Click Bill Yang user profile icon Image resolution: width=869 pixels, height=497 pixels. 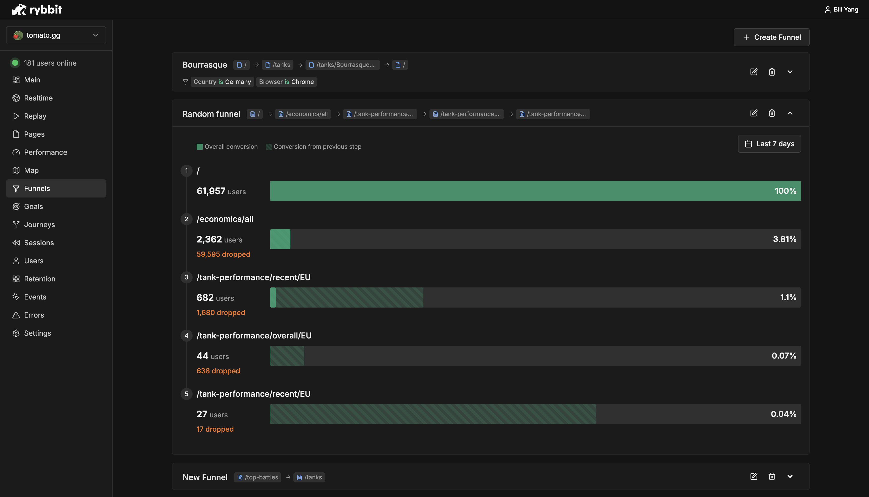click(827, 10)
